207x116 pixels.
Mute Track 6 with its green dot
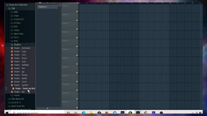[x=77, y=55]
